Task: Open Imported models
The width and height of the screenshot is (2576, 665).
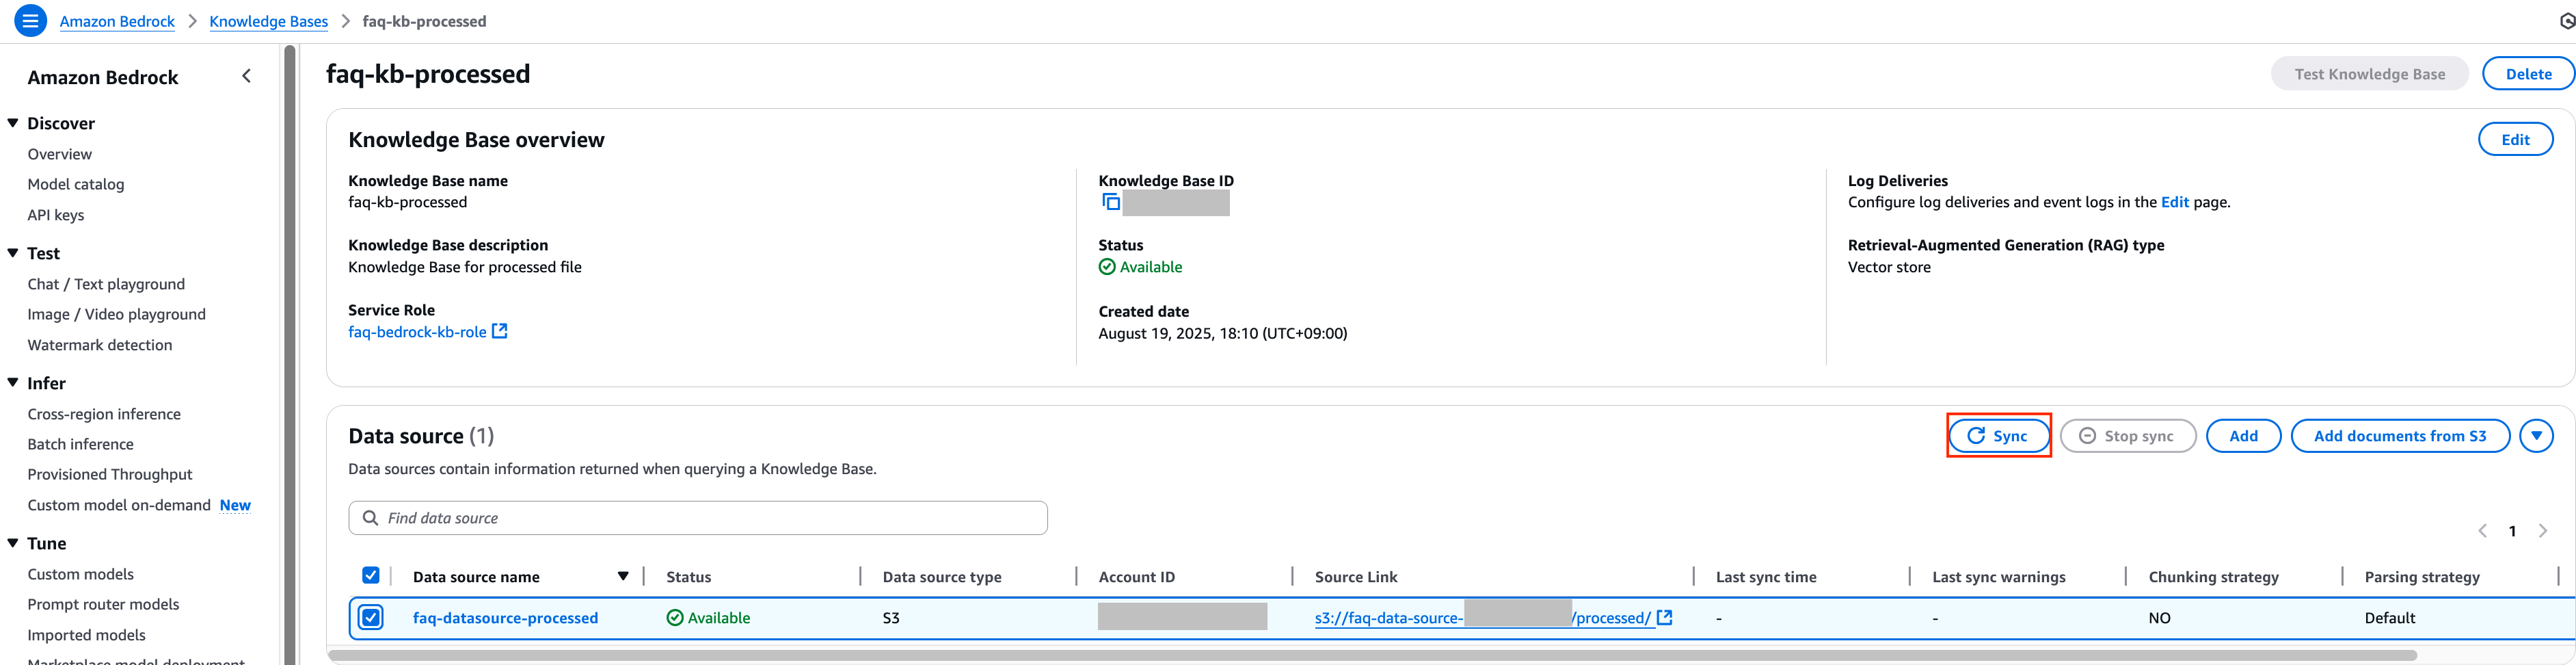Action: click(86, 635)
